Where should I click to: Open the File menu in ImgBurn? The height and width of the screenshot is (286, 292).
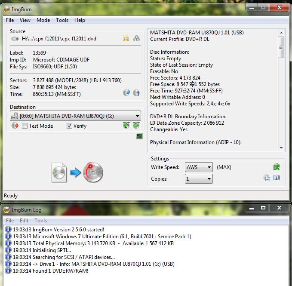click(10, 20)
